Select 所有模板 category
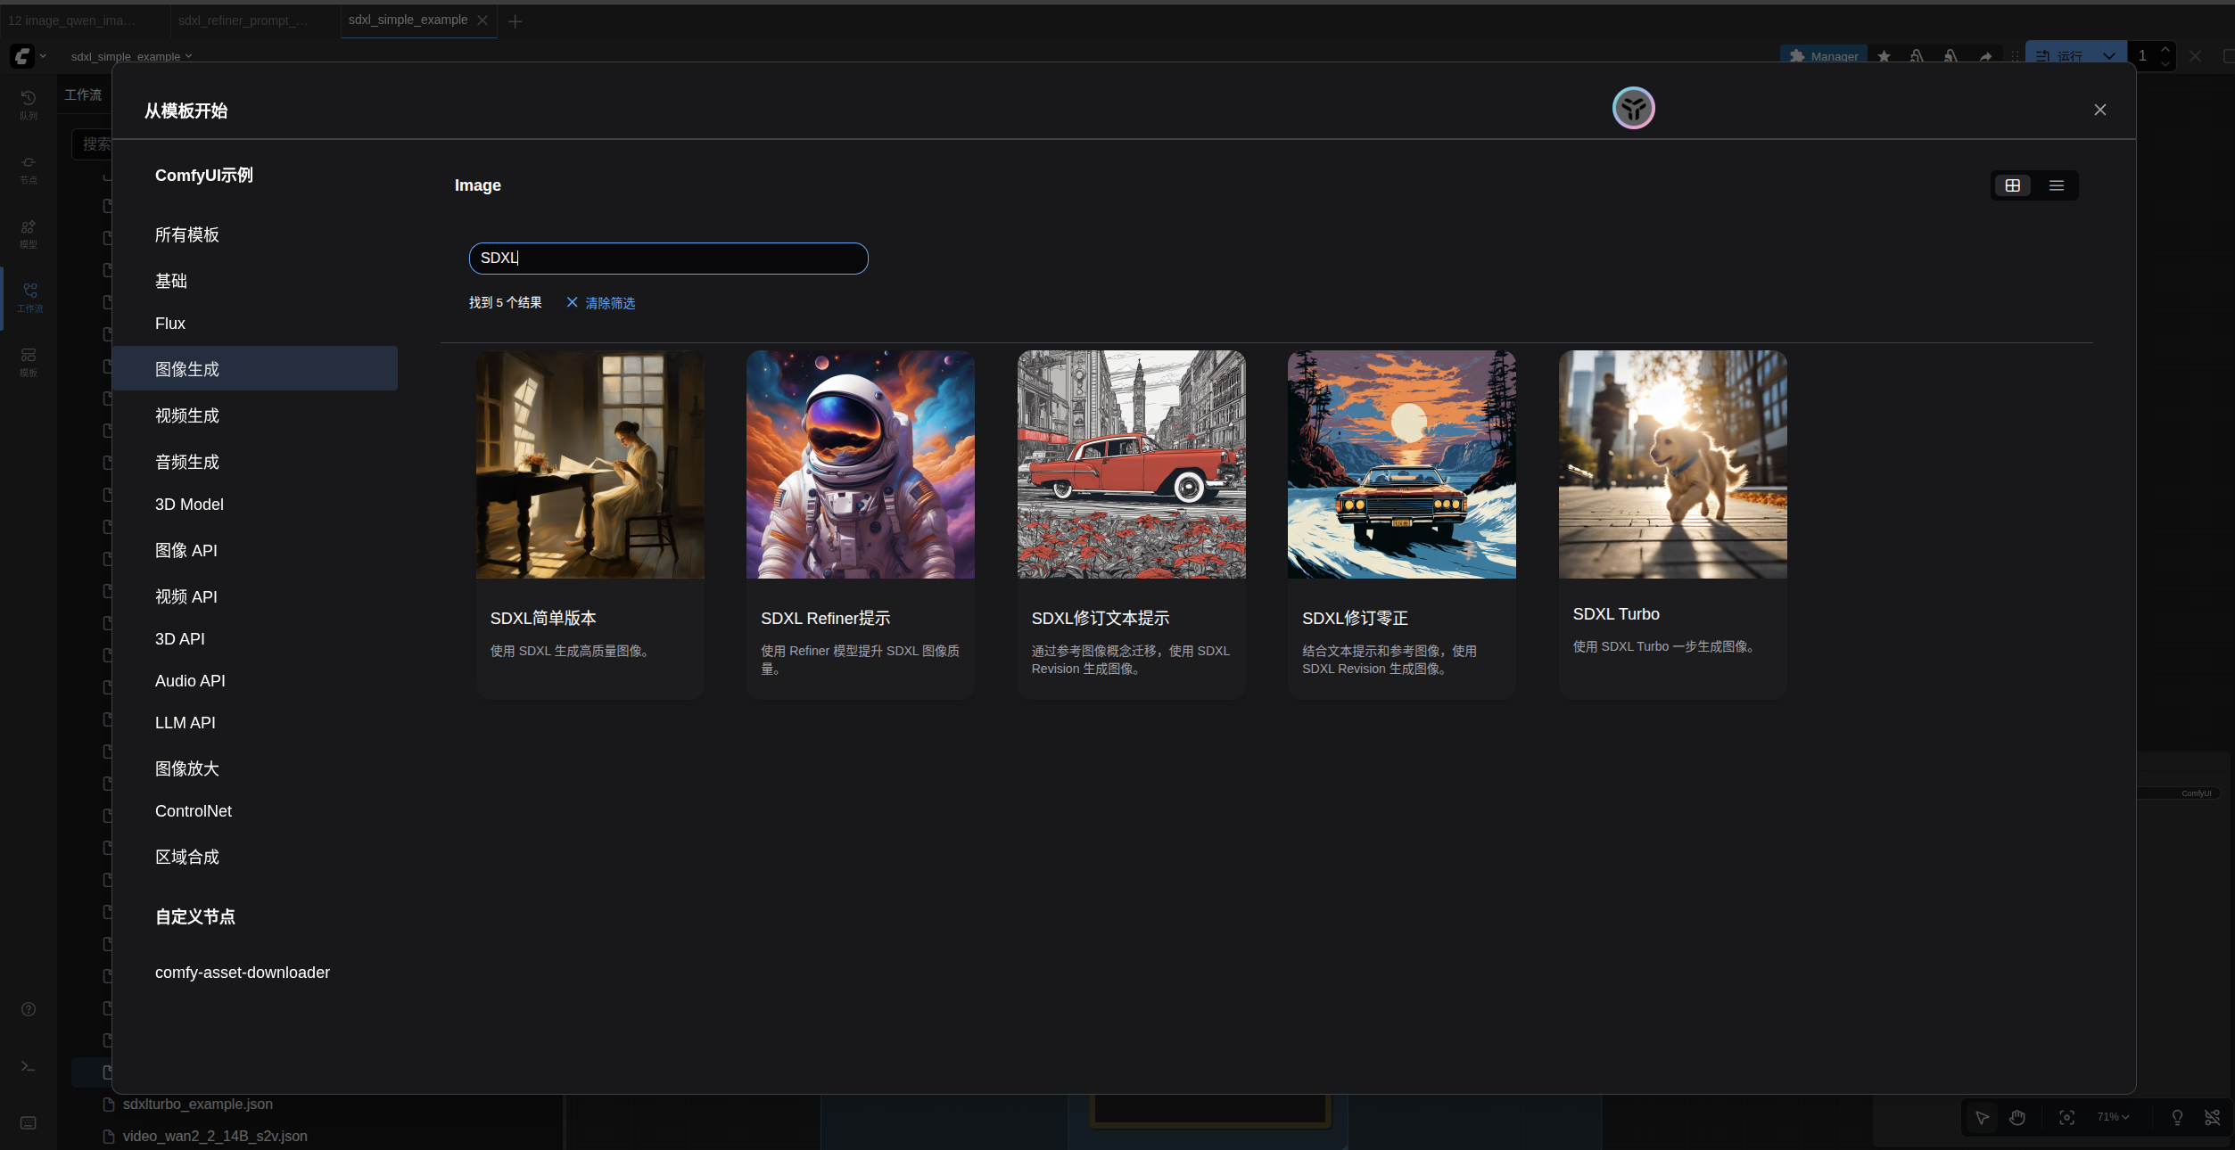 (255, 234)
